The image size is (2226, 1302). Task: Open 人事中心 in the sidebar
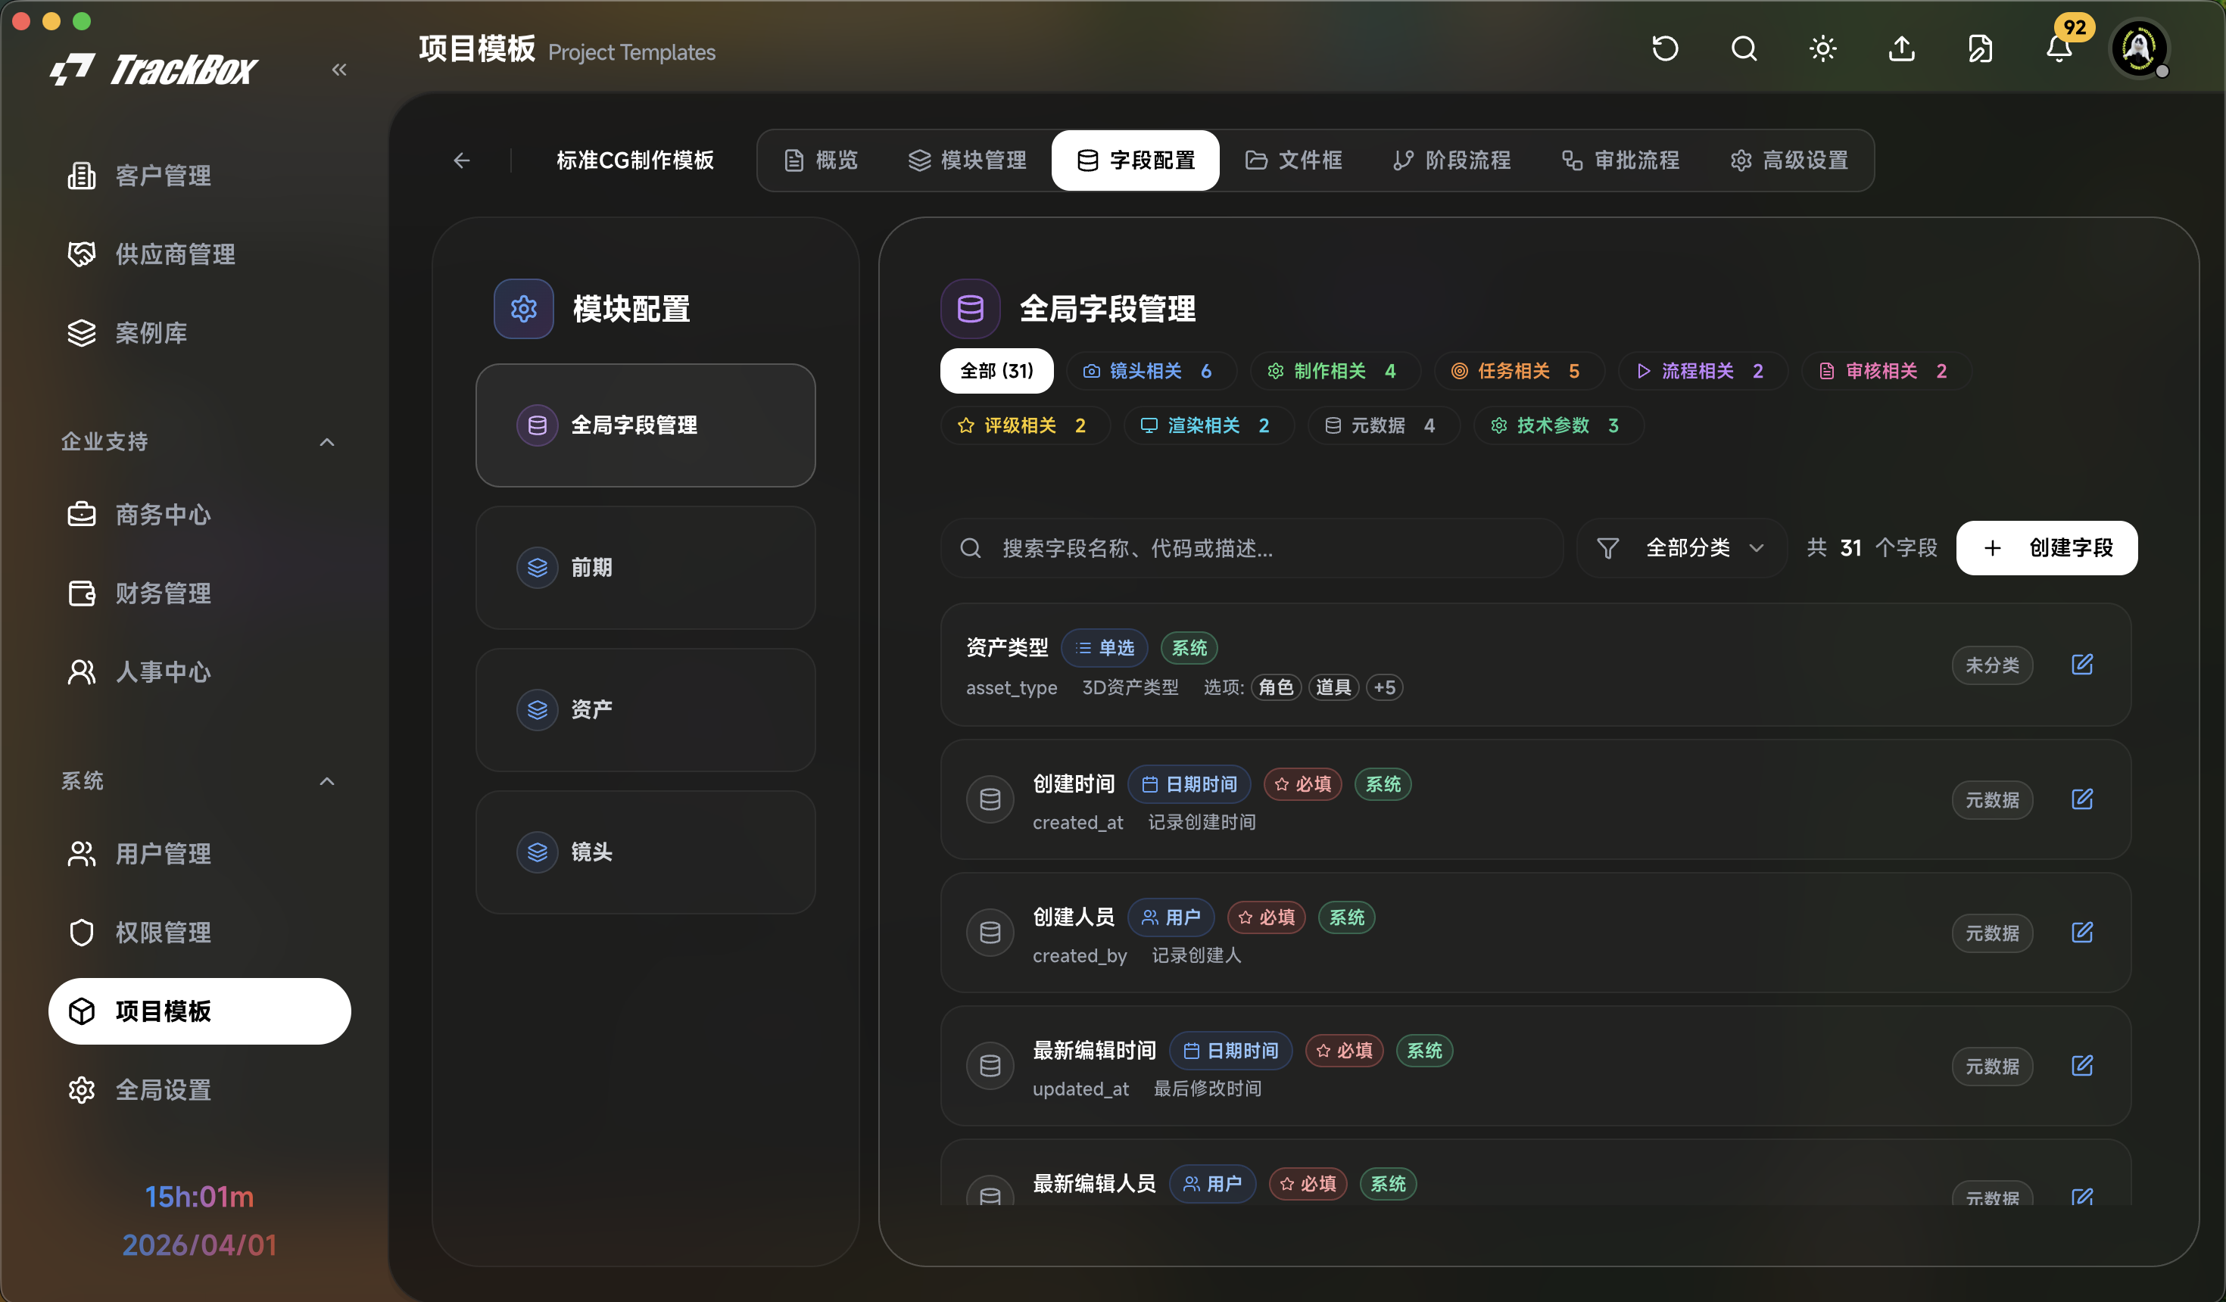click(198, 671)
